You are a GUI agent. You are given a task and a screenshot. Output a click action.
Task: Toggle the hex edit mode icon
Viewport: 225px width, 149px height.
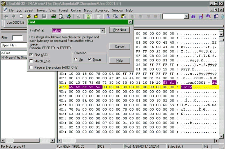(x=88, y=16)
